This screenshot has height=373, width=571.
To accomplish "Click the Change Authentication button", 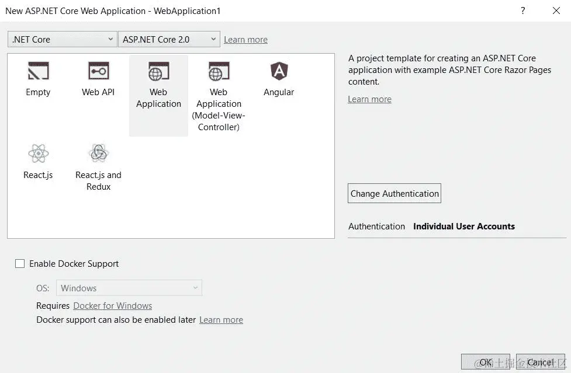I will (x=394, y=193).
